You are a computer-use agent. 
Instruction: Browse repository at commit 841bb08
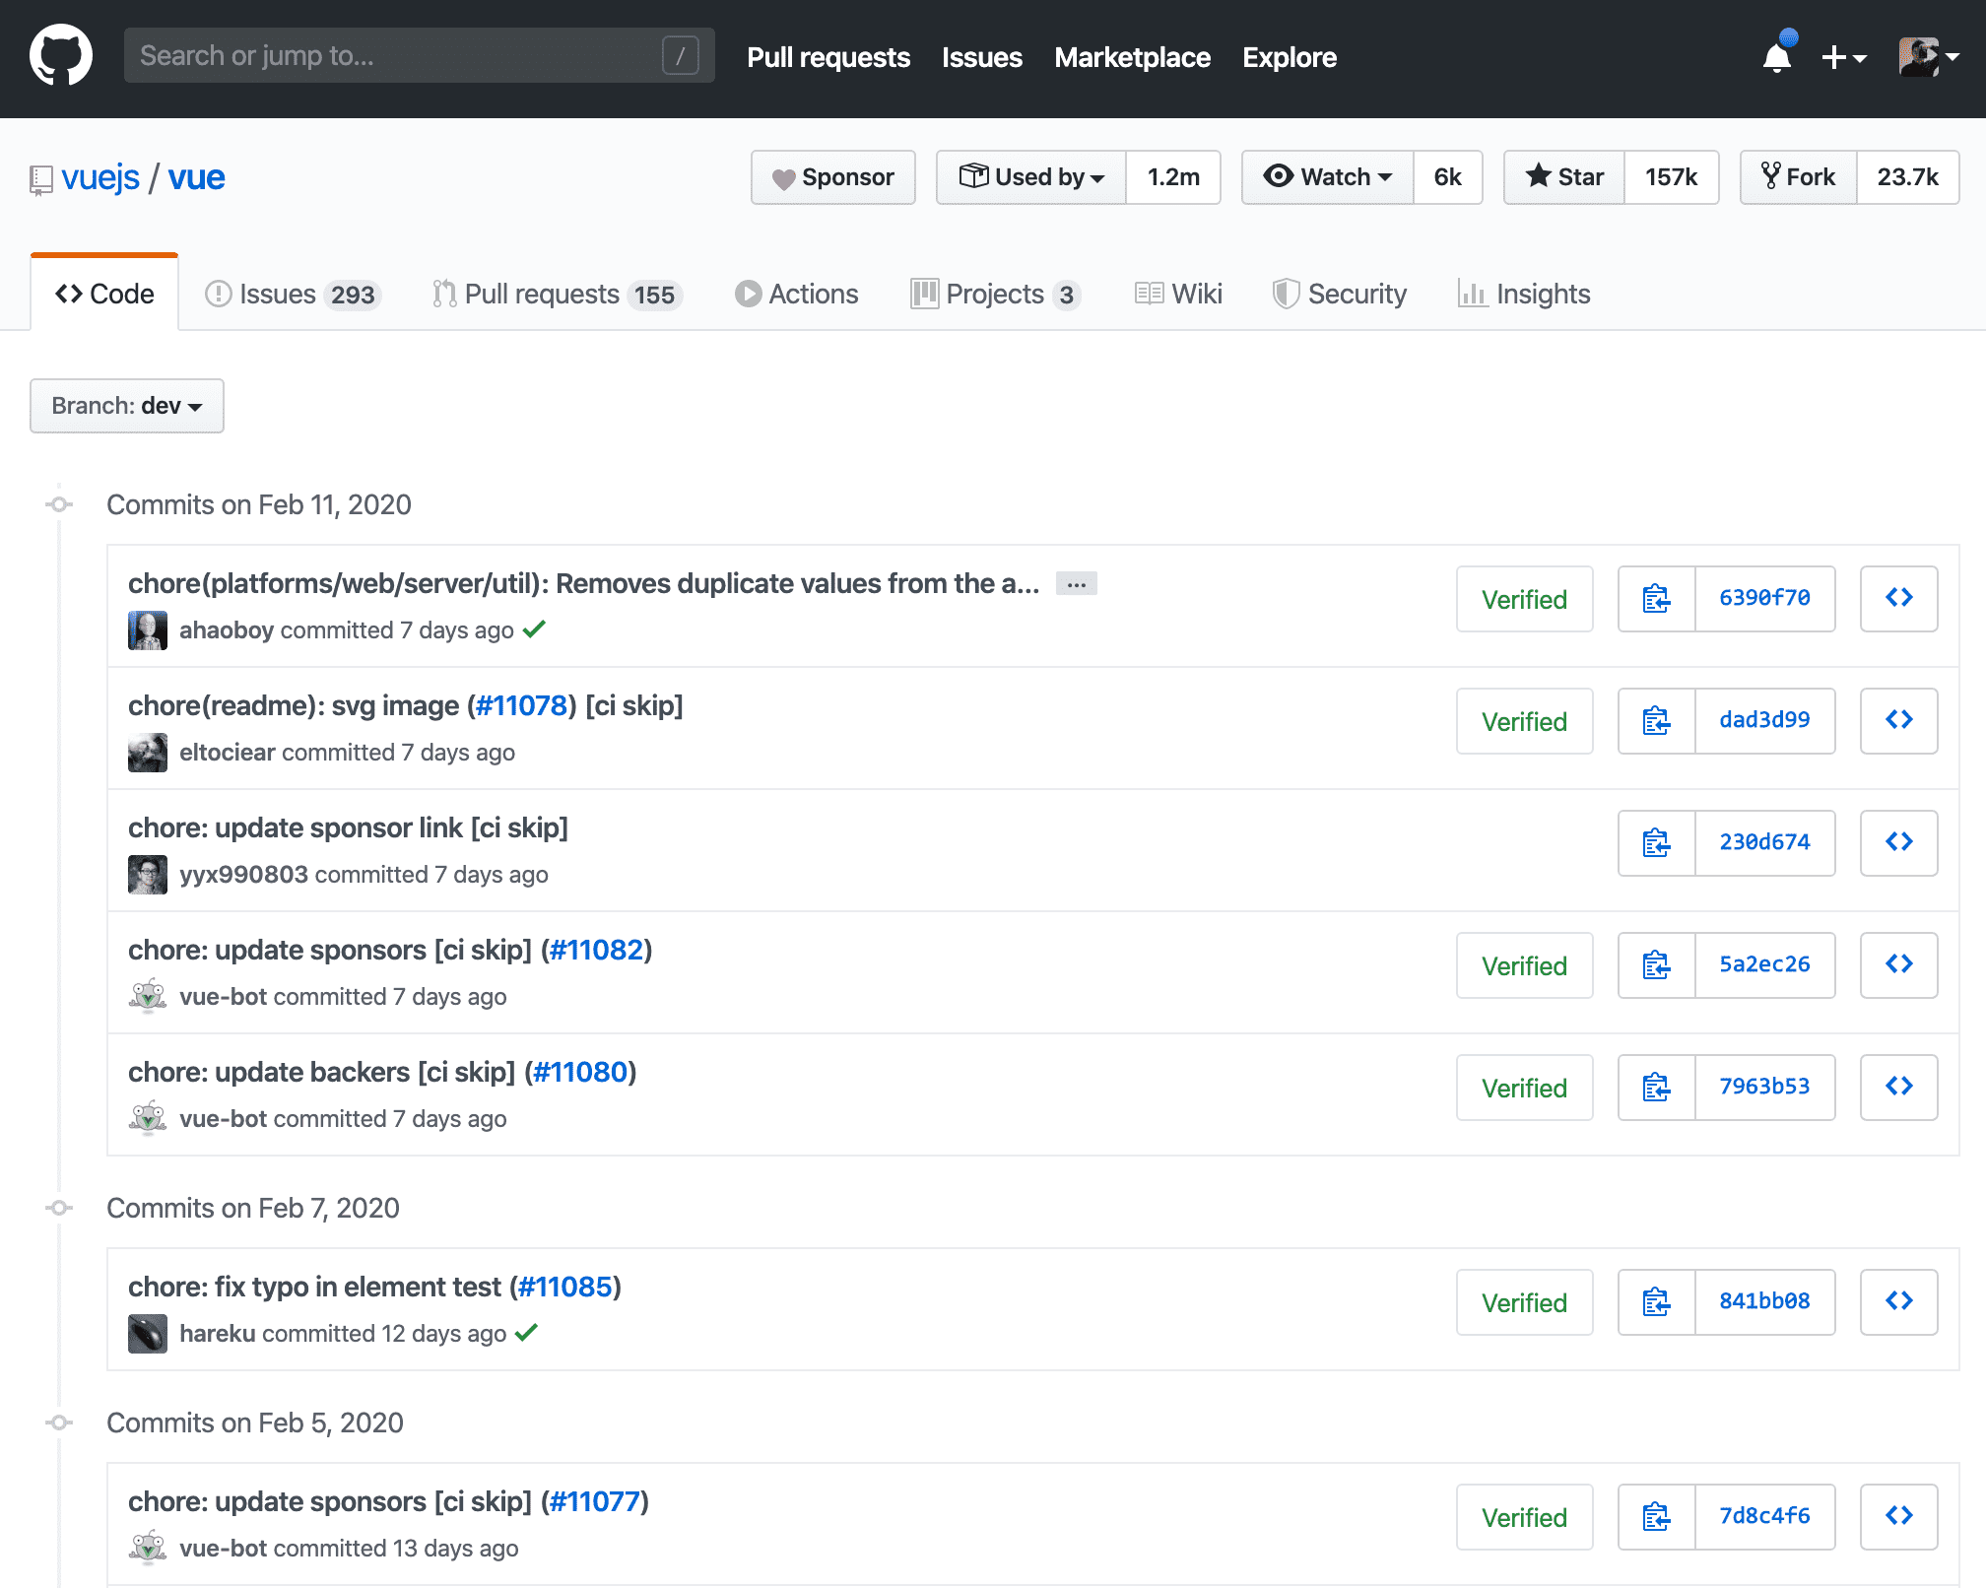[1898, 1302]
